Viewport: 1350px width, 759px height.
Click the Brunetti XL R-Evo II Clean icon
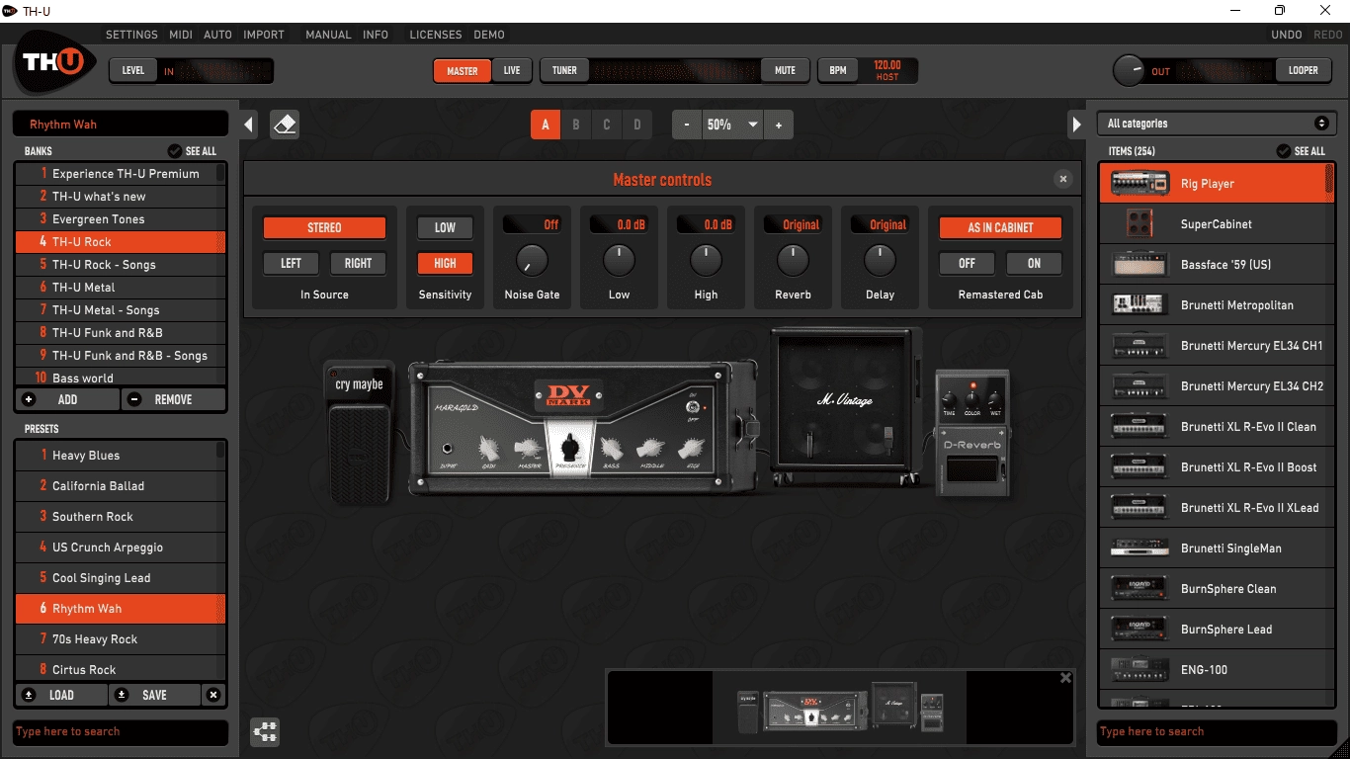pos(1139,426)
